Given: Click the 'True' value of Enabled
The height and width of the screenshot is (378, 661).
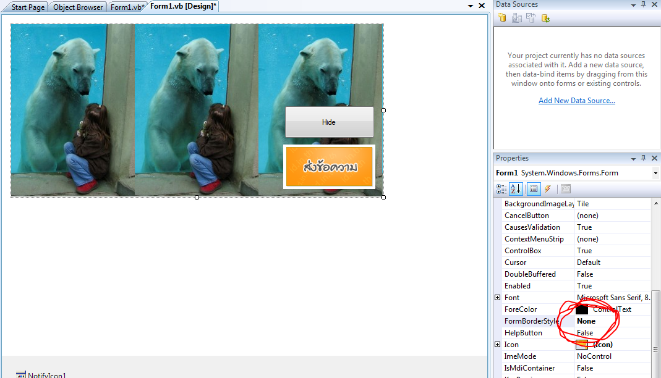Looking at the screenshot, I should pos(584,286).
